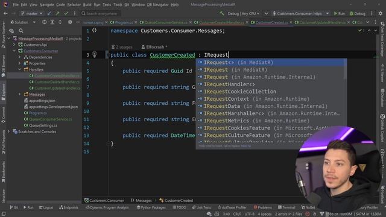Expand Scratches and Consoles
The width and height of the screenshot is (386, 217).
point(9,131)
